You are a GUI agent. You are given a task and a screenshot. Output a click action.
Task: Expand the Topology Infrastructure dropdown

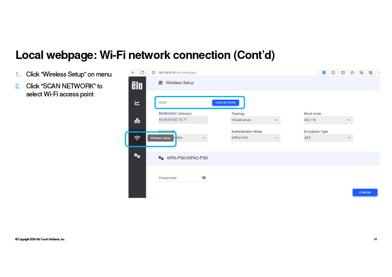click(x=255, y=120)
